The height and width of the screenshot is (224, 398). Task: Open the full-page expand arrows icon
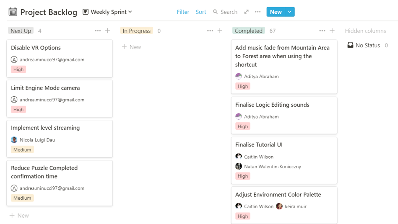(x=247, y=12)
